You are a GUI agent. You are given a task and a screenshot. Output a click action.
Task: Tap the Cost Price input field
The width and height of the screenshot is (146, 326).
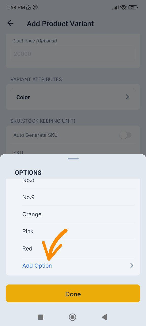pyautogui.click(x=73, y=54)
